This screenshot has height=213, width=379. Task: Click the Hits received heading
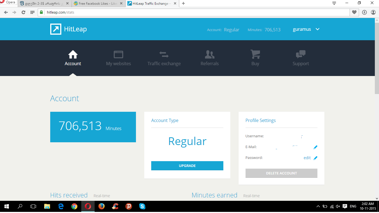pyautogui.click(x=69, y=195)
